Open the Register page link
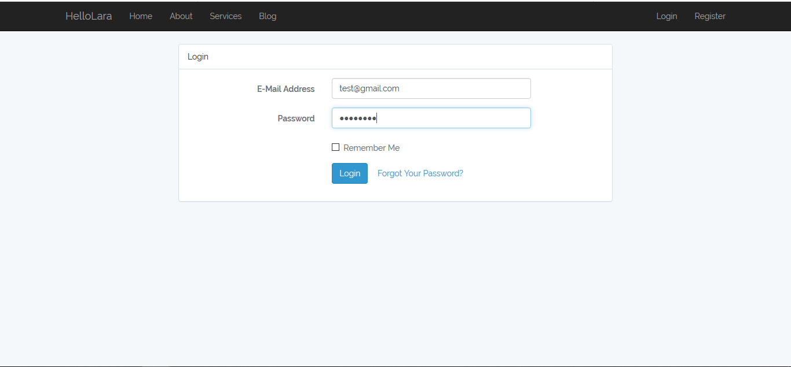Screen dimensions: 791x367 (710, 16)
